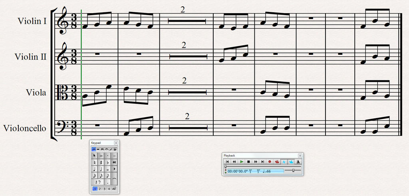Select the flat accidental on Keypad
Screen dimensions: 409x196
(108, 162)
